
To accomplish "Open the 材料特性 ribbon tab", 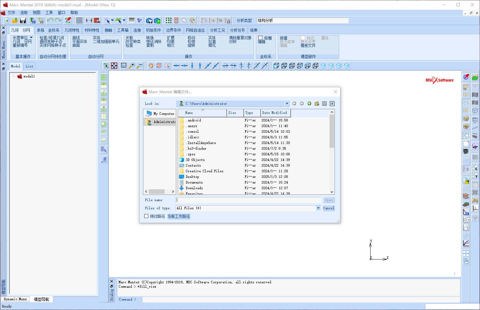I will [92, 30].
